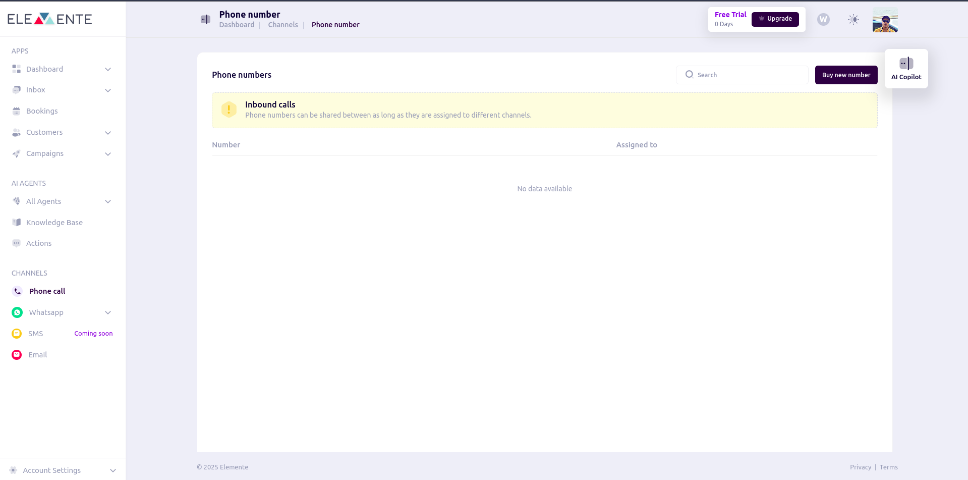This screenshot has width=968, height=480.
Task: Click Phone number breadcrumb
Action: 335,25
